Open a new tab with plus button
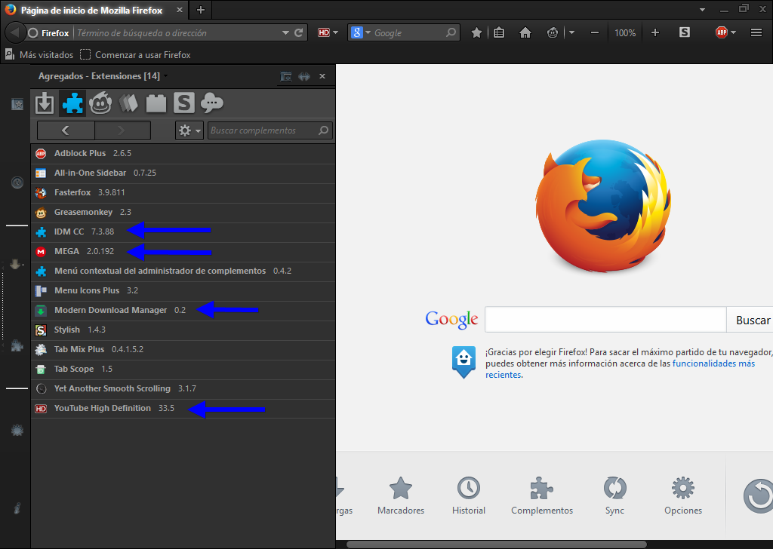 [201, 10]
